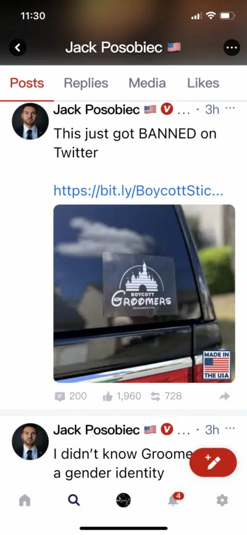Repost the post with 728 reposts
247x535 pixels.
156,396
